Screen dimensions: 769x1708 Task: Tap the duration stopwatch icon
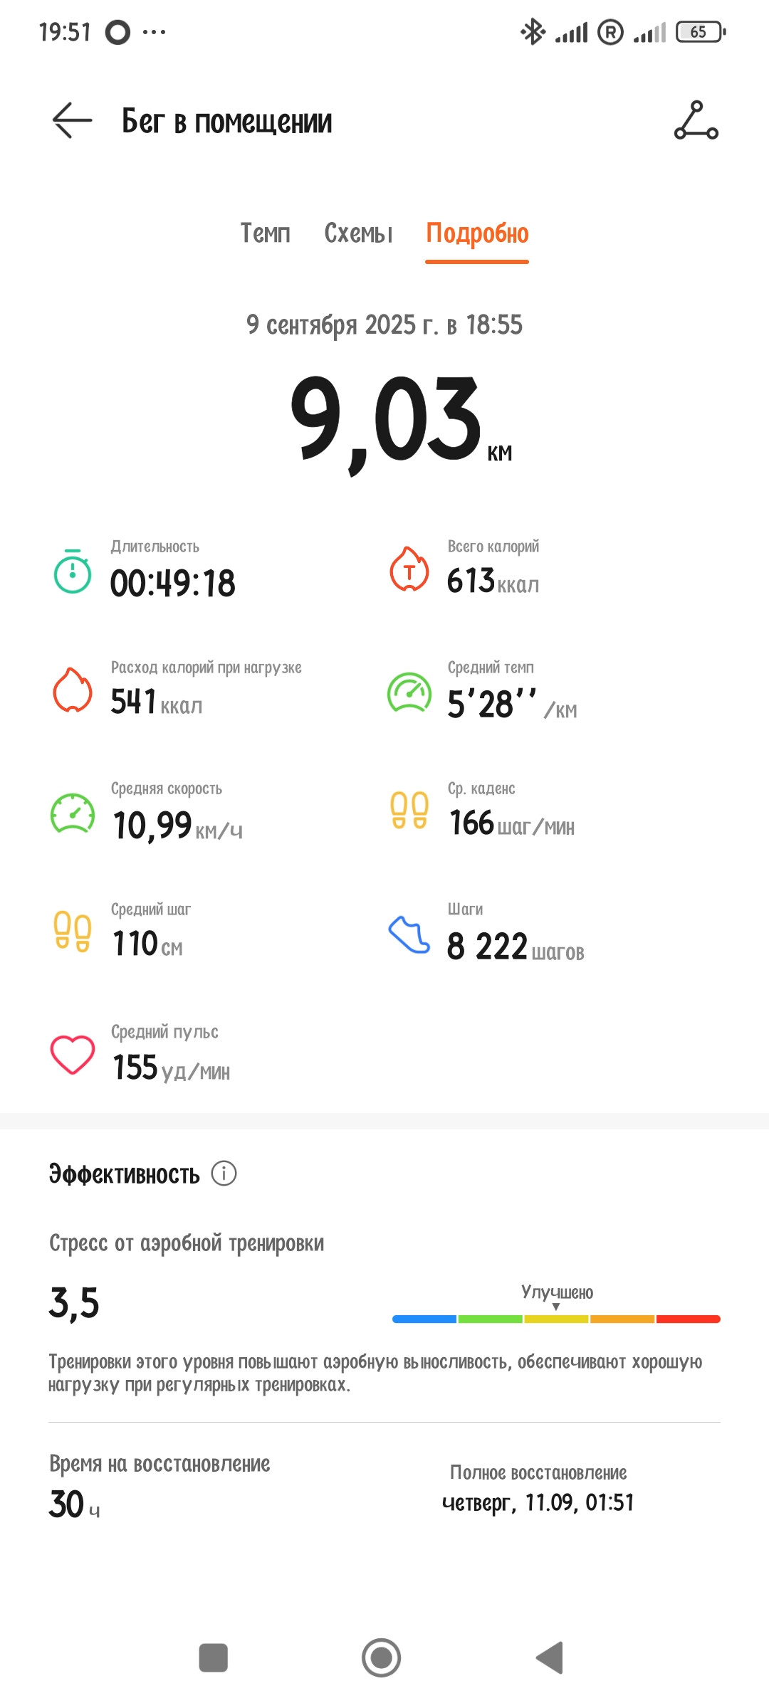tap(73, 571)
